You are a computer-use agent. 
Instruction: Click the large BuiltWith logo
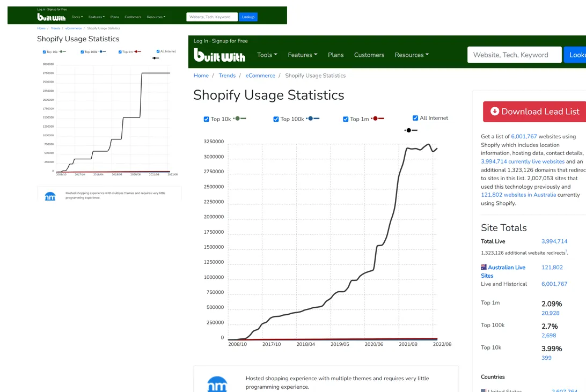219,55
